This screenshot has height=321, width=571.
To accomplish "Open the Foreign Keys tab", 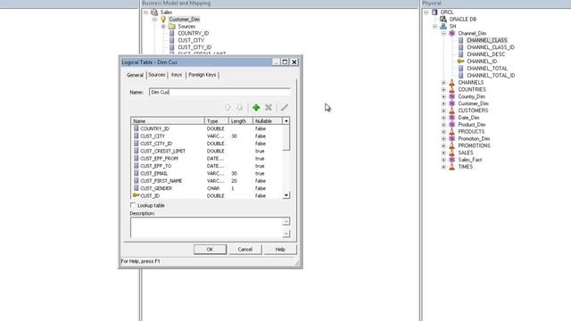I will click(x=203, y=75).
